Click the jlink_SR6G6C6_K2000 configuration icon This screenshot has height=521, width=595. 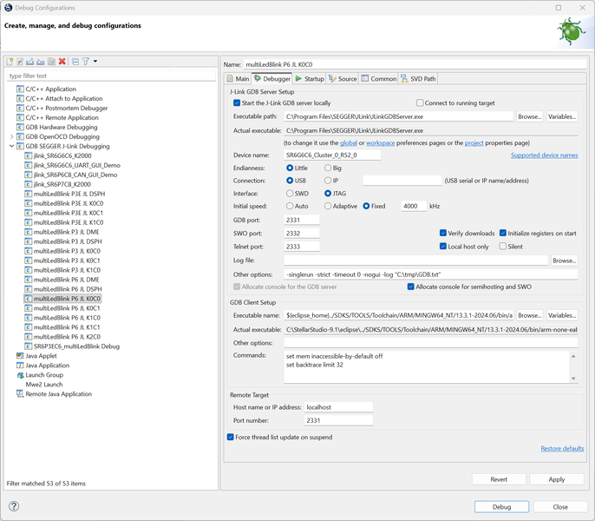pos(28,155)
